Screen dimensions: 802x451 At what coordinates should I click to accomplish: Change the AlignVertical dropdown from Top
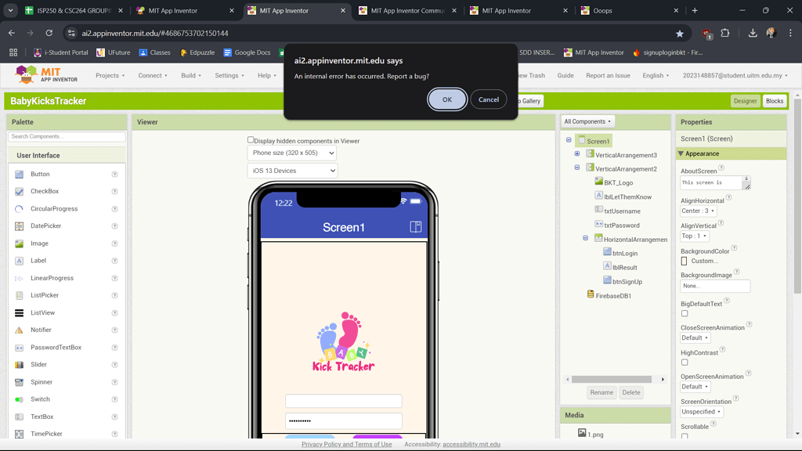(696, 236)
